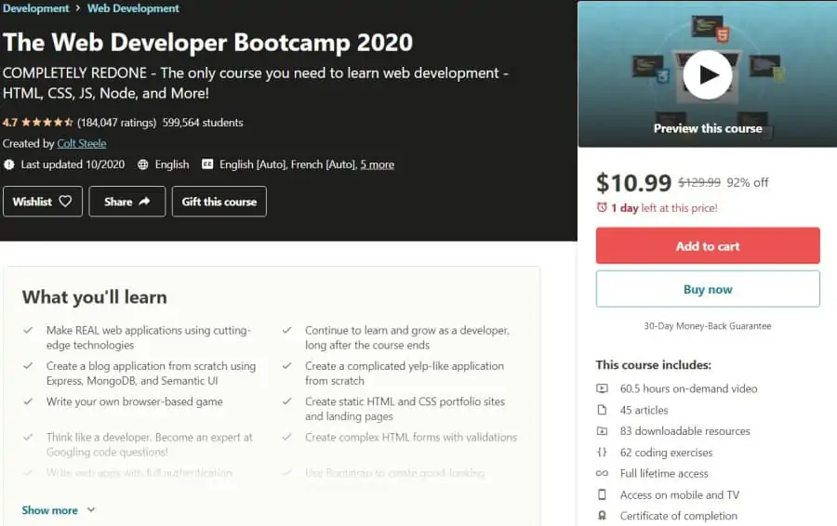This screenshot has width=837, height=526.
Task: Add the course to Wishlist
Action: coord(43,202)
